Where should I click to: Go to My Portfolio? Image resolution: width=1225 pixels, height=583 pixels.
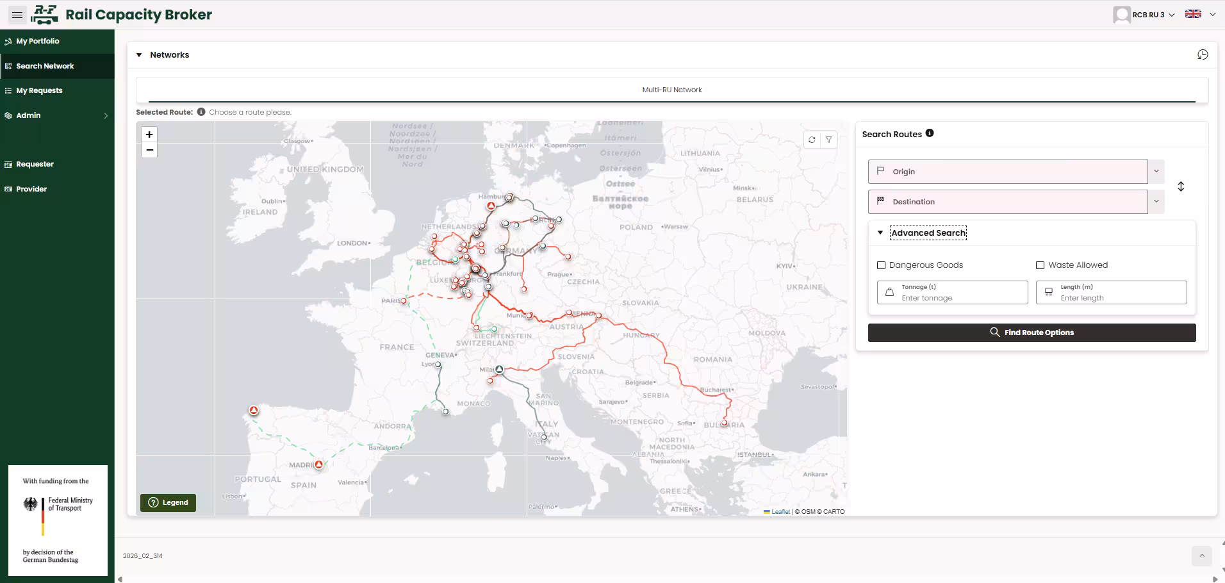pos(57,41)
